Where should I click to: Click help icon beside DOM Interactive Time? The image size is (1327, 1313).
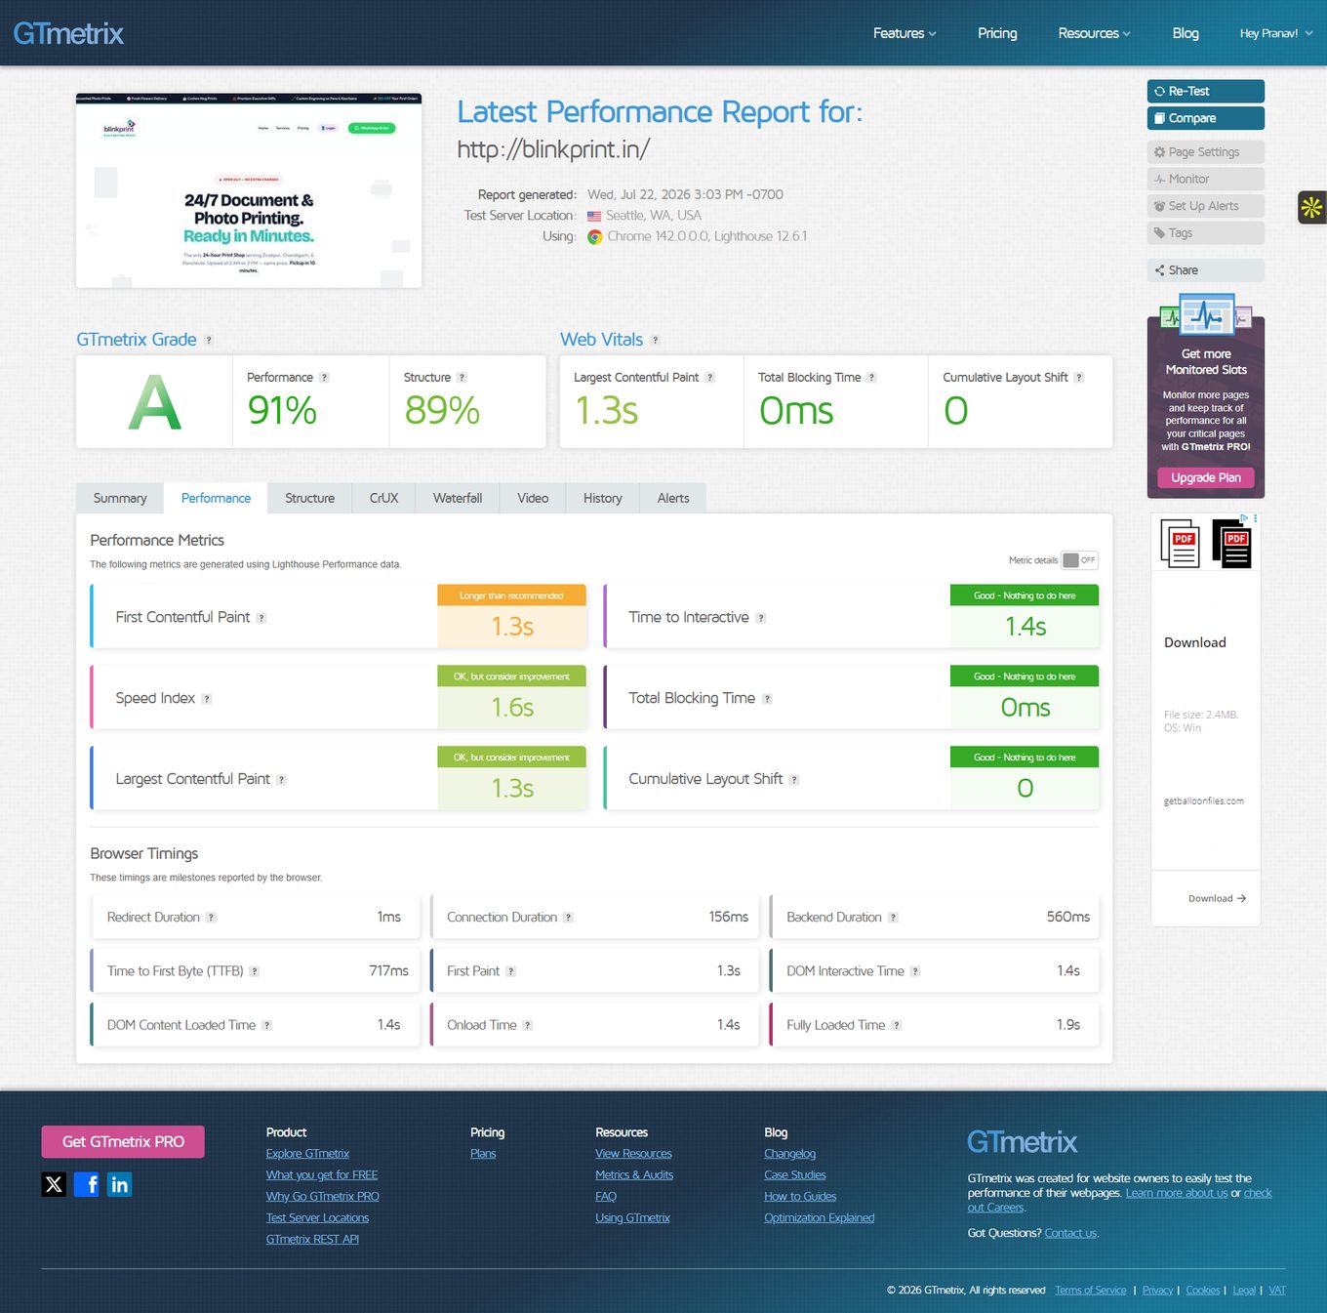tap(915, 971)
